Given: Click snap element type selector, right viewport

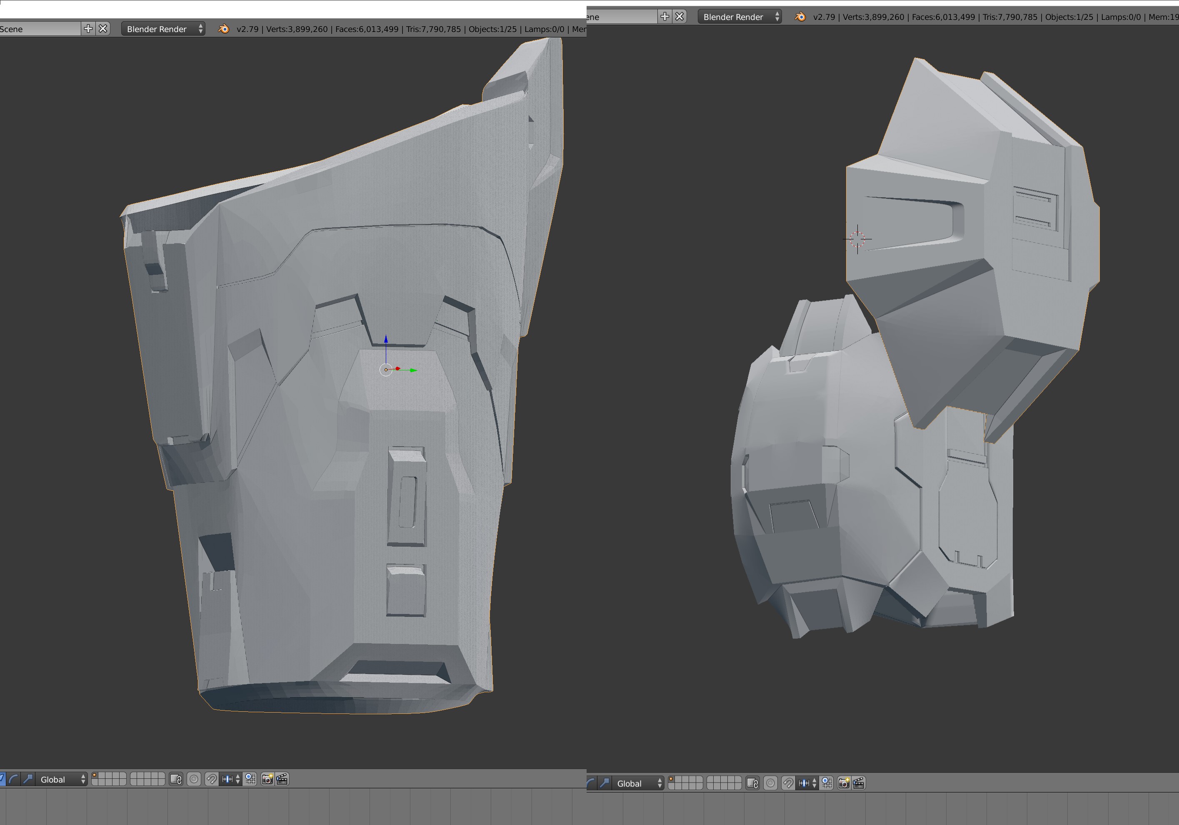Looking at the screenshot, I should pos(808,783).
